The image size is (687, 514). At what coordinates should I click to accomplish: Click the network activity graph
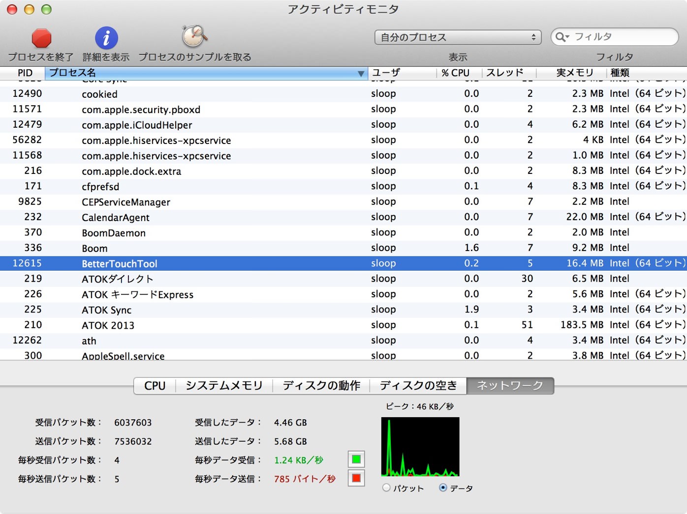(x=420, y=447)
